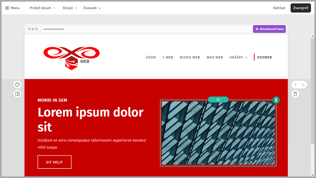
Task: Click the lightning icon in Aktualizovať teraz
Action: point(257,29)
